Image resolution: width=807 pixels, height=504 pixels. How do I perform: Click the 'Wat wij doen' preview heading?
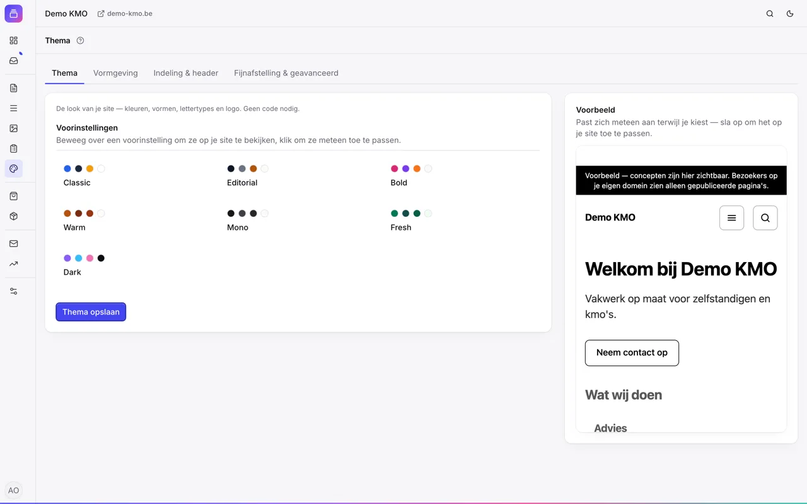pos(624,395)
